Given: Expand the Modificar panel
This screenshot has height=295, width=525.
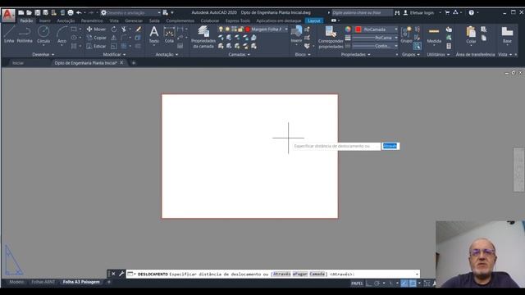Looking at the screenshot, I should (114, 54).
